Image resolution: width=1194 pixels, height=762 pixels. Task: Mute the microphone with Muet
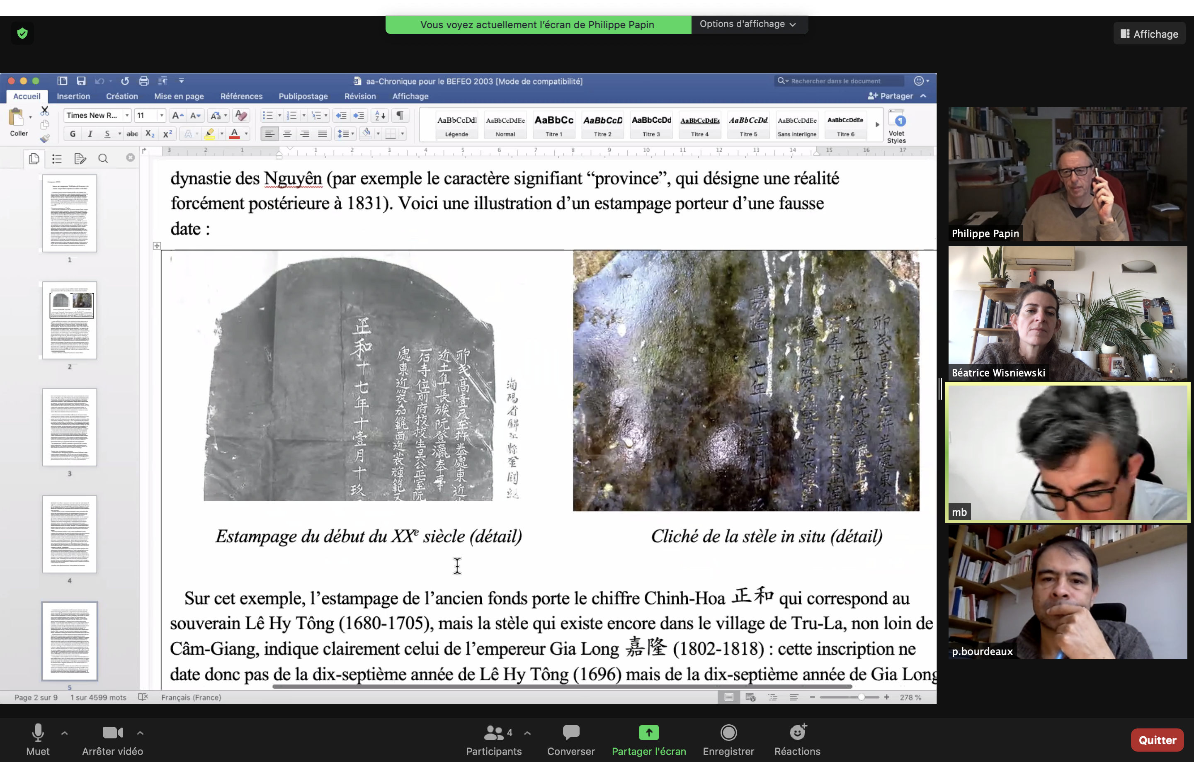[x=38, y=732]
